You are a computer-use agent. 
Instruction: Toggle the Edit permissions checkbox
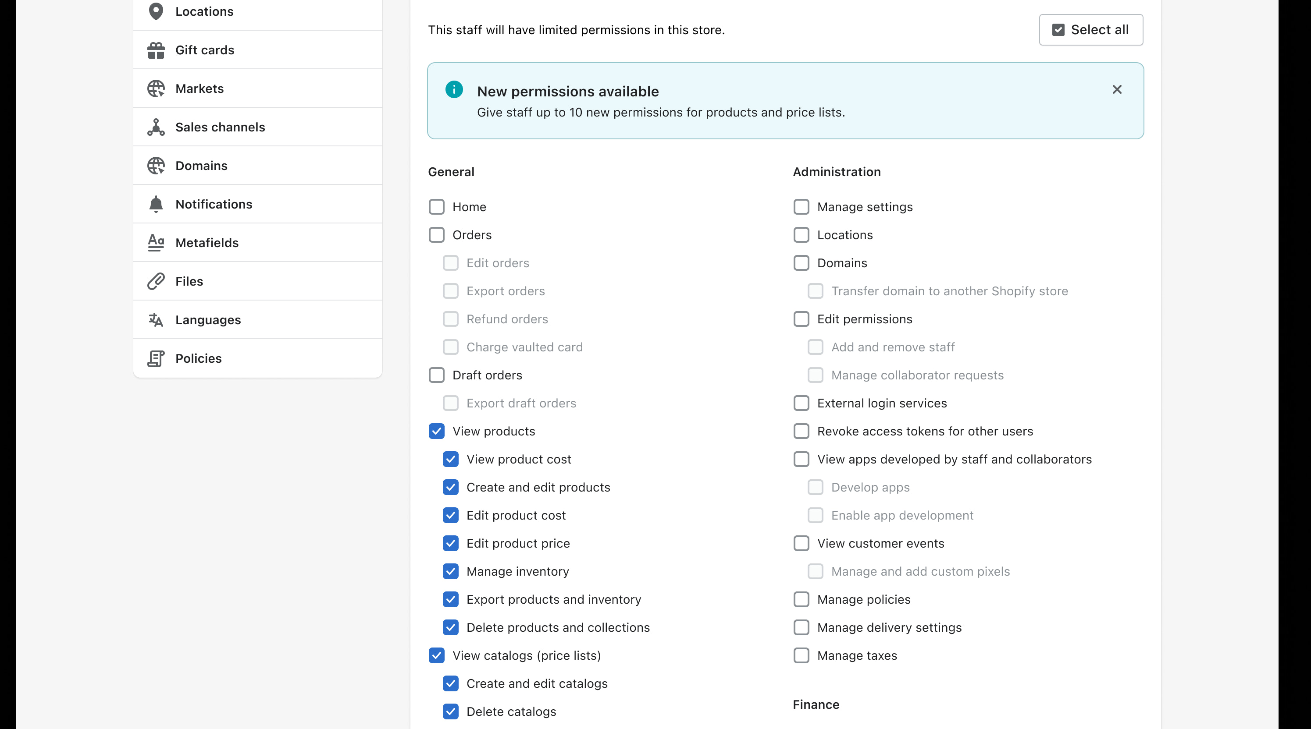point(801,319)
